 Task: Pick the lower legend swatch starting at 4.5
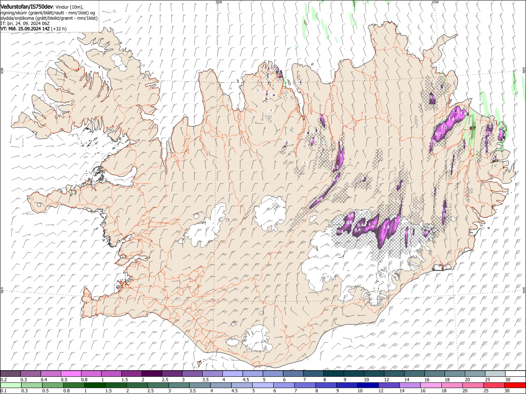[x=242, y=385]
